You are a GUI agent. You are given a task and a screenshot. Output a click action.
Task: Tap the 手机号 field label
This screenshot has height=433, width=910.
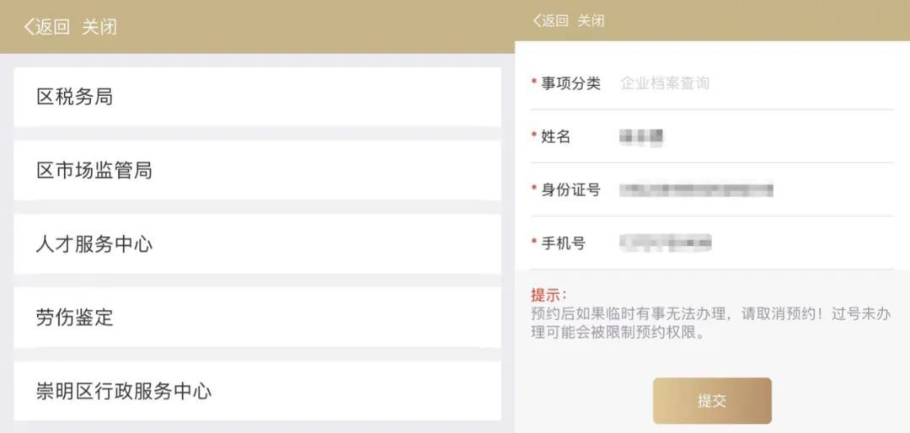click(x=563, y=243)
